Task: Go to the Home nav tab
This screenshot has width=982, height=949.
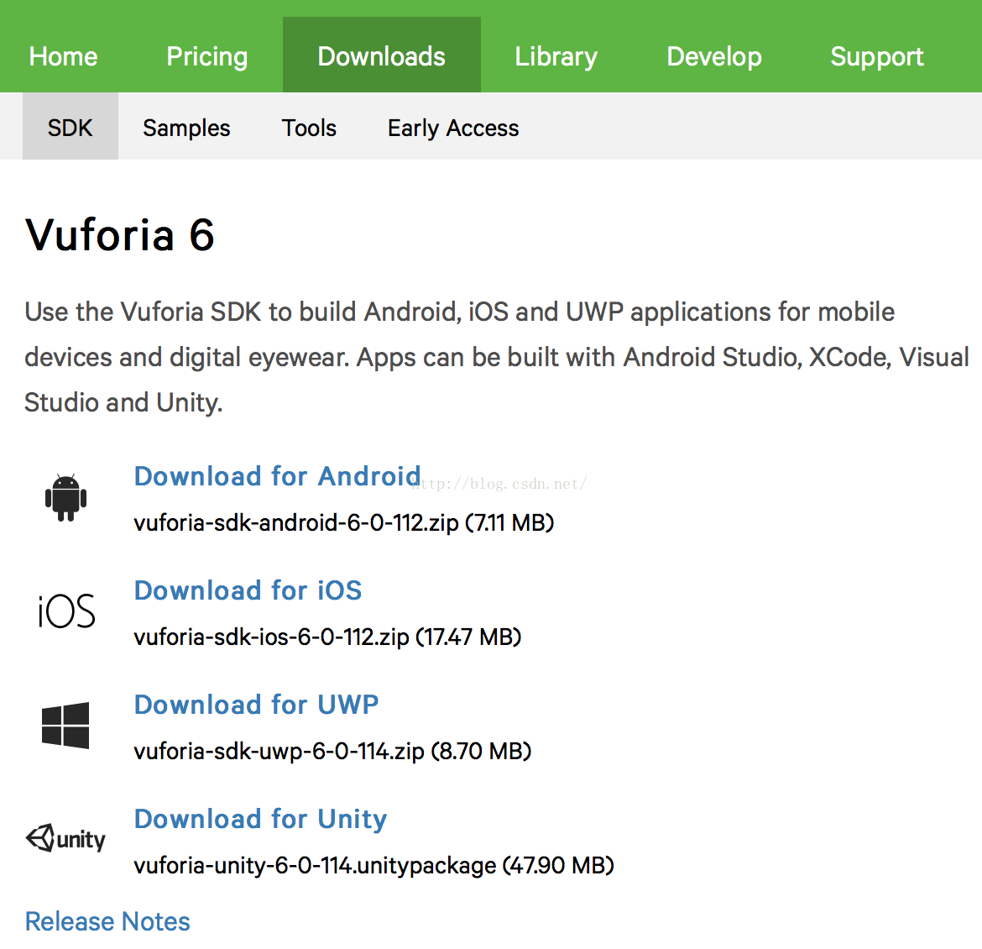Action: (x=63, y=56)
